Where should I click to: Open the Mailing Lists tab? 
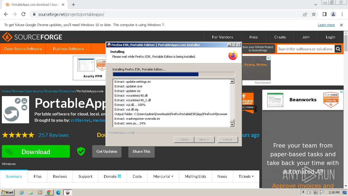click(x=195, y=176)
